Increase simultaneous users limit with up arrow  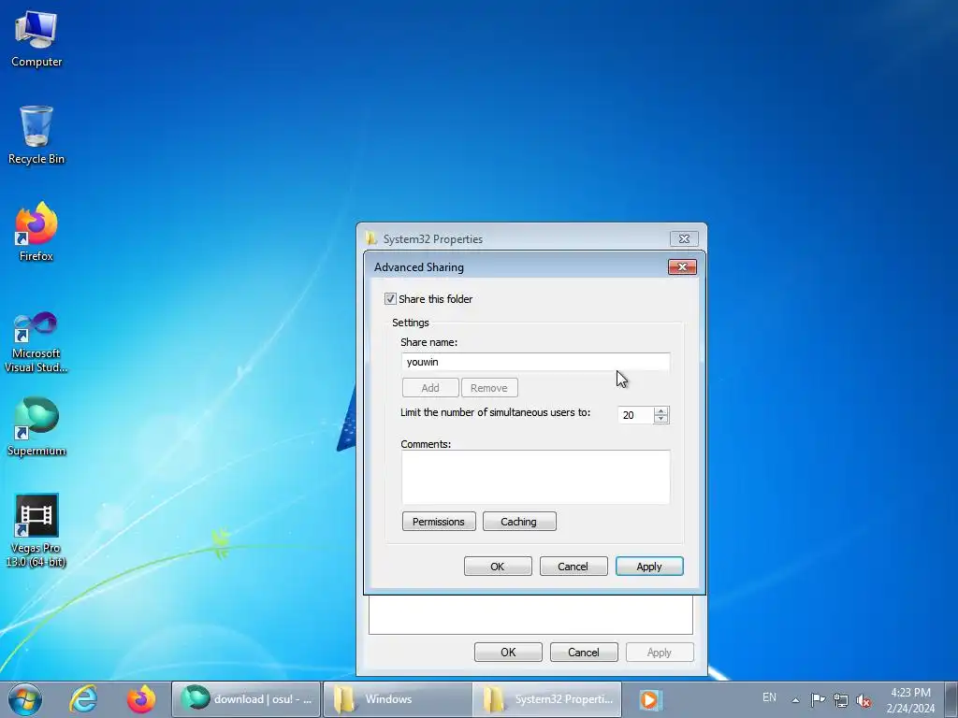(x=661, y=411)
